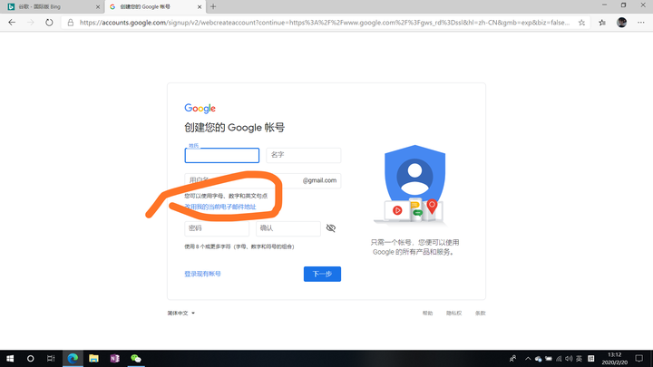This screenshot has width=653, height=367.
Task: Open the clock showing 13:12
Action: [615, 358]
